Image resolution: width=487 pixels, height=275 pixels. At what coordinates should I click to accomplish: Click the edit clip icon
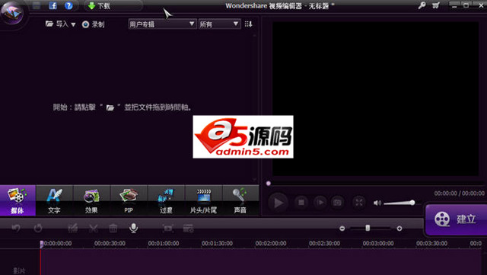pyautogui.click(x=73, y=228)
